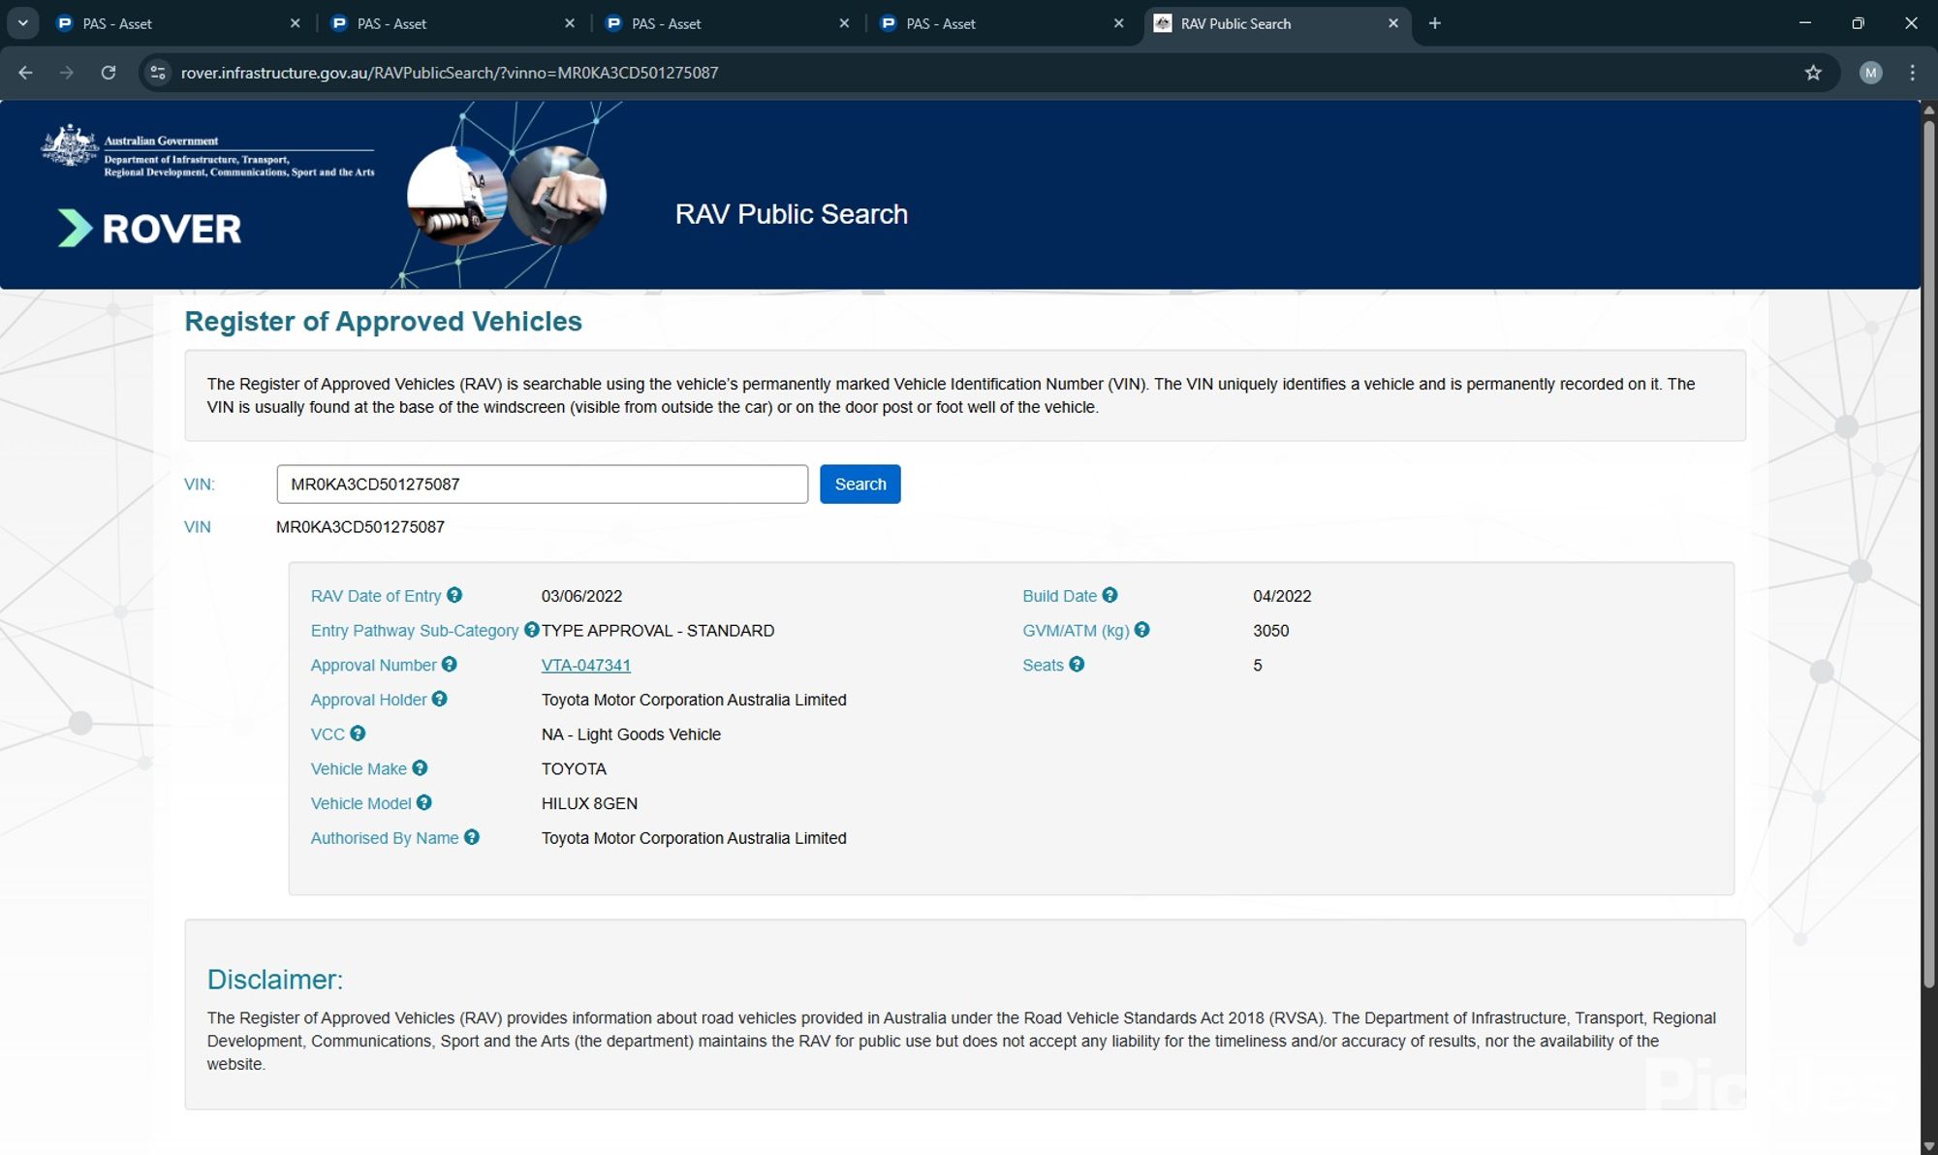This screenshot has width=1938, height=1155.
Task: Open Chrome profile avatar M
Action: 1870,73
